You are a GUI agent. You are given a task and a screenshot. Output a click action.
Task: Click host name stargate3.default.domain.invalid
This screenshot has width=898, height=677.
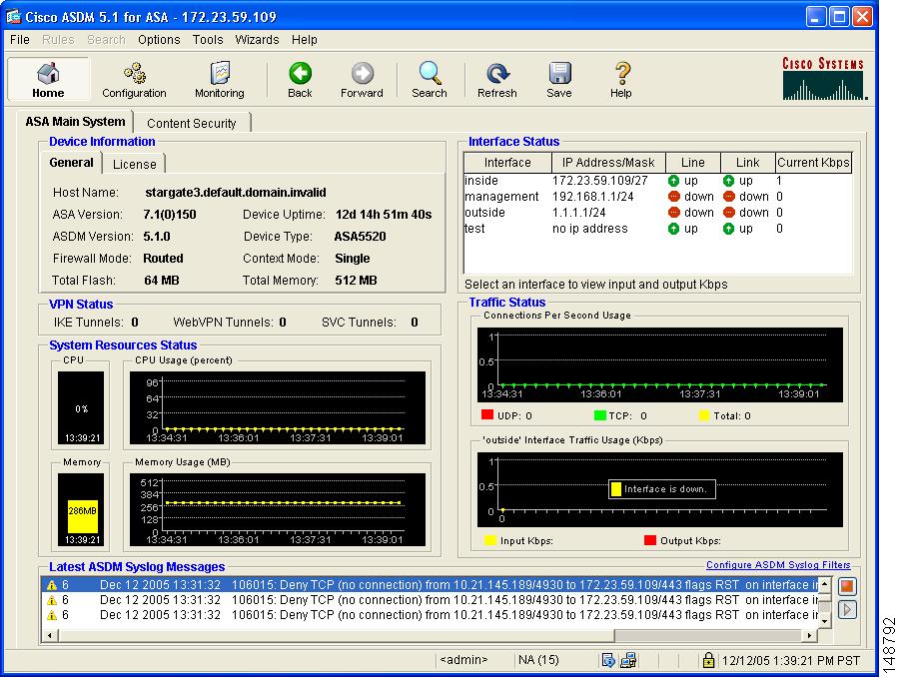pos(236,193)
